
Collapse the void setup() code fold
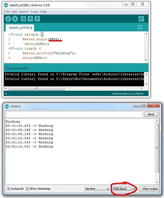pos(12,34)
